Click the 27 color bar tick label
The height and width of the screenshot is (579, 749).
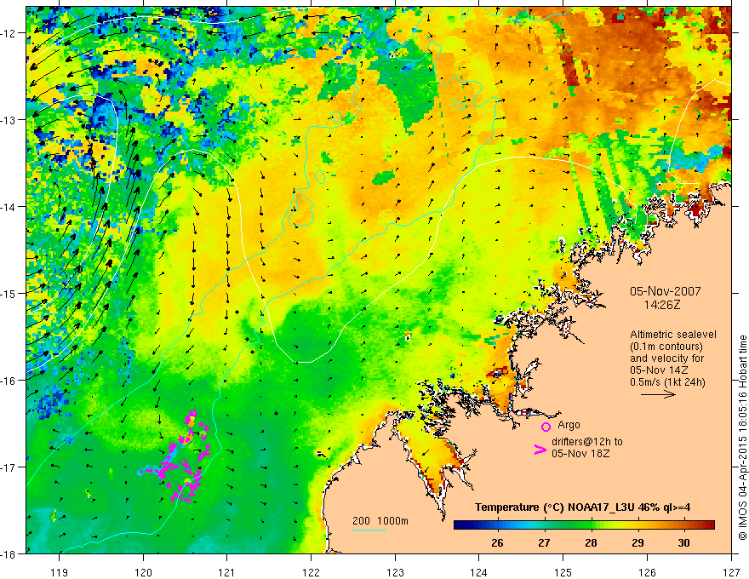click(544, 542)
